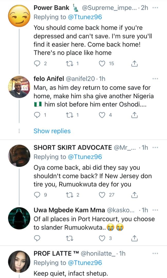Like SHORT SKIRT ADVOCATE's Rumuokwuta tweet

pyautogui.click(x=102, y=195)
